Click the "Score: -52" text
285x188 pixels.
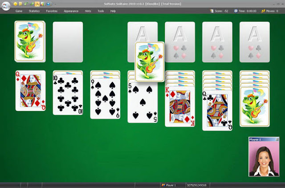click(221, 11)
